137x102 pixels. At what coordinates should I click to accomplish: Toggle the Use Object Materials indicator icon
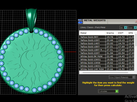[x=134, y=77]
